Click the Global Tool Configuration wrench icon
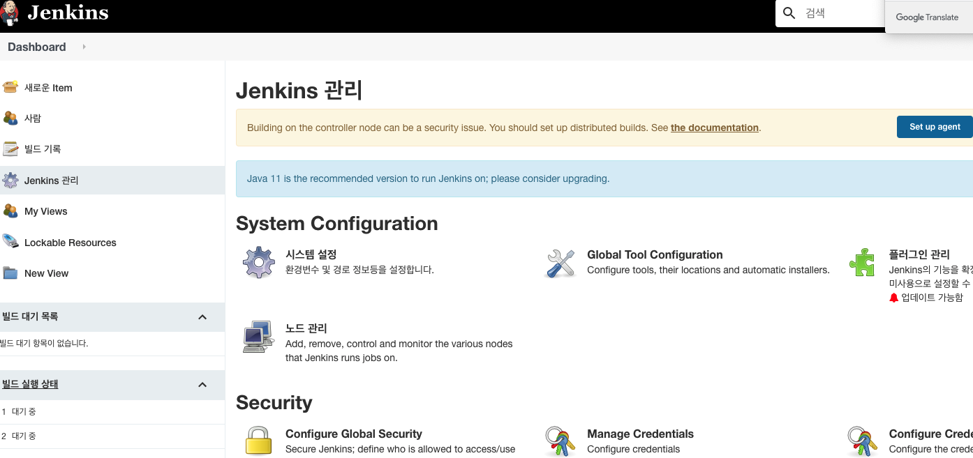The image size is (973, 458). pyautogui.click(x=560, y=263)
